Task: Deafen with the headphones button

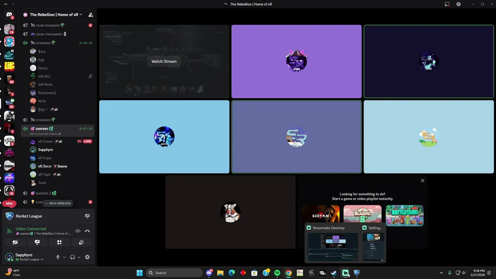Action: (72, 257)
